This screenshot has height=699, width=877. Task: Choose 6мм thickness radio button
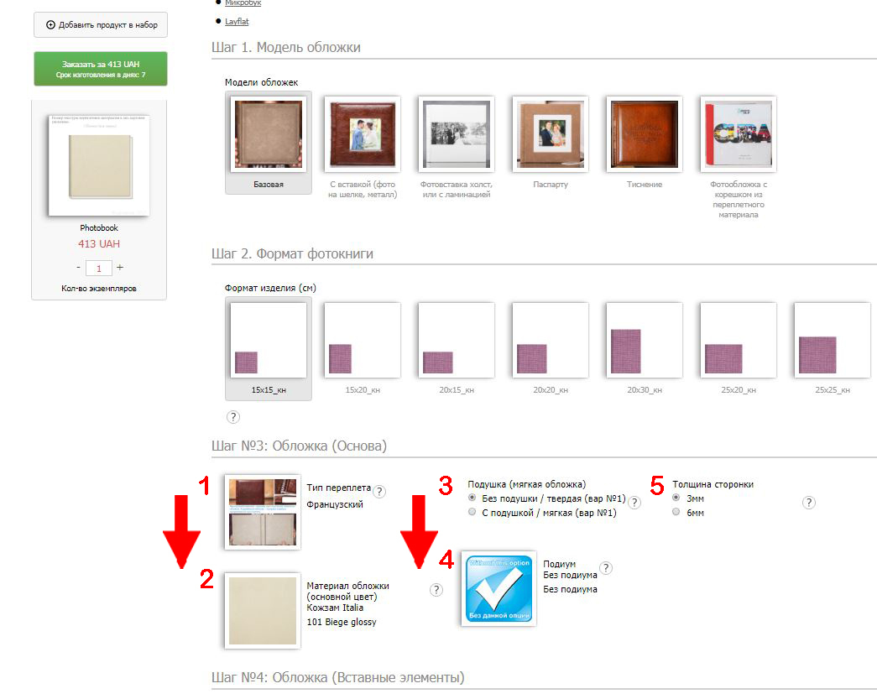point(676,512)
